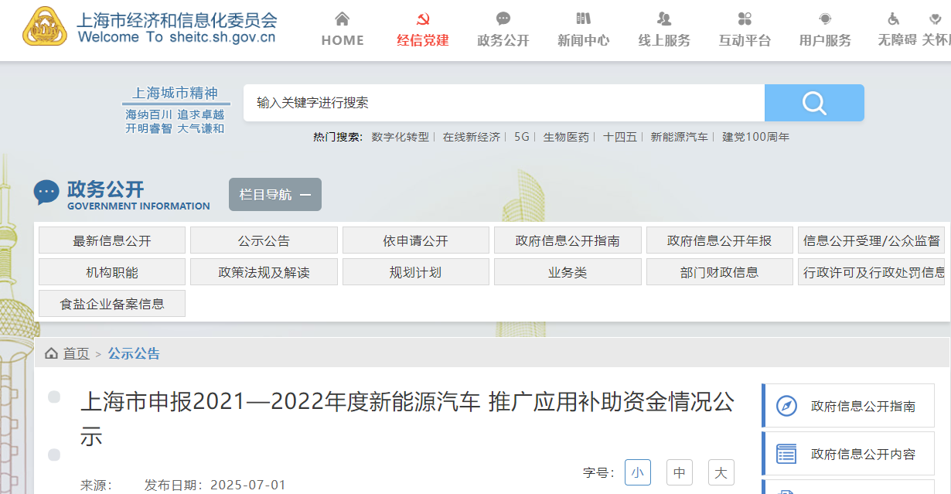Select the medium font size 中
This screenshot has height=494, width=951.
click(x=679, y=472)
